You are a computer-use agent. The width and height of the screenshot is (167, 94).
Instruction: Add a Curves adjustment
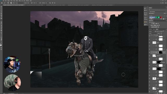point(155,23)
